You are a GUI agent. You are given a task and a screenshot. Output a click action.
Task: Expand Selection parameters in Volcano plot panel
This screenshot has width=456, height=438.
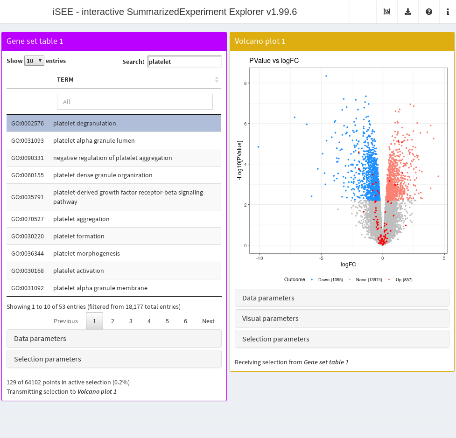[x=342, y=339]
